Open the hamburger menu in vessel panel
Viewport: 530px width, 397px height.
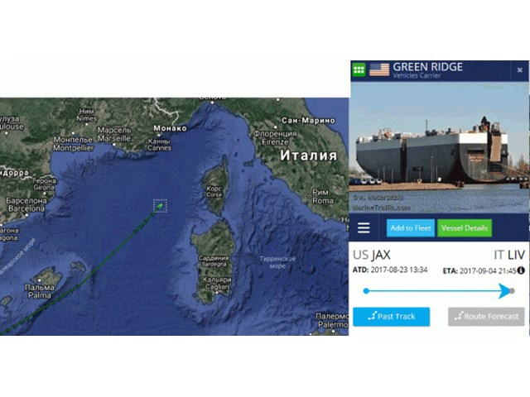click(x=364, y=228)
